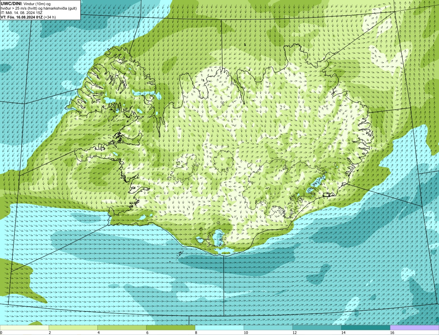Click the legend scale label '16'
The width and height of the screenshot is (439, 335).
click(392, 333)
